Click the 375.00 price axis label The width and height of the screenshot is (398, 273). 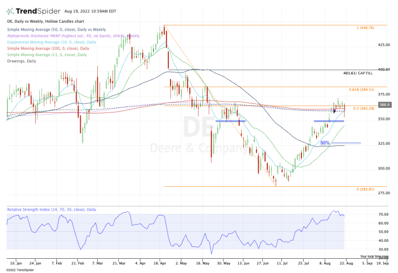pyautogui.click(x=384, y=94)
